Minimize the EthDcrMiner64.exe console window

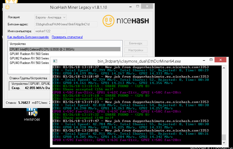tap(204, 60)
